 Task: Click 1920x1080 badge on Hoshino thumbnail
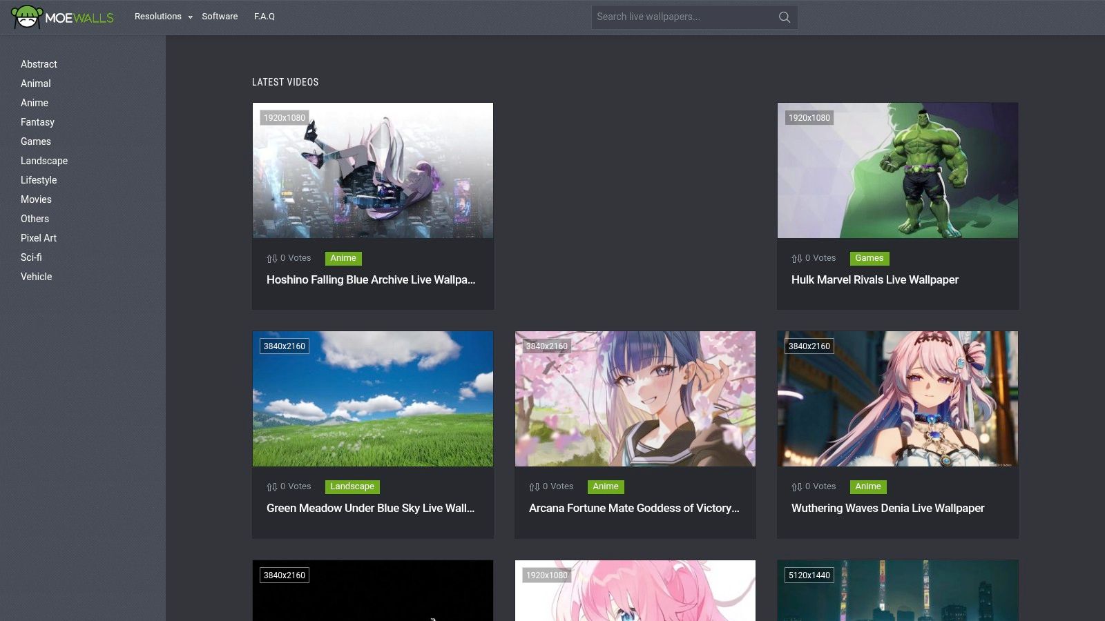[x=285, y=118]
